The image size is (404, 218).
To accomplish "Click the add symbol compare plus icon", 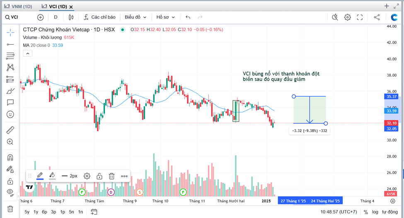I will (x=41, y=17).
